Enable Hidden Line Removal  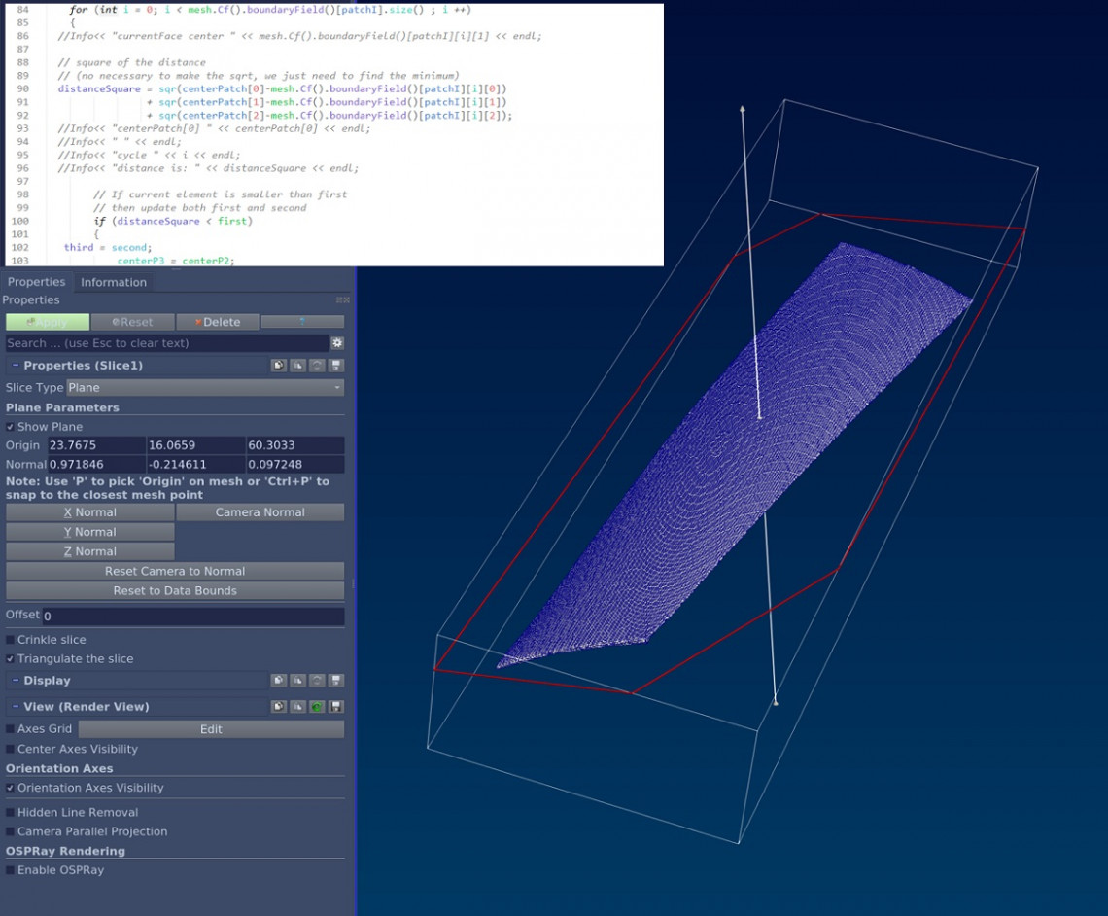pyautogui.click(x=10, y=813)
